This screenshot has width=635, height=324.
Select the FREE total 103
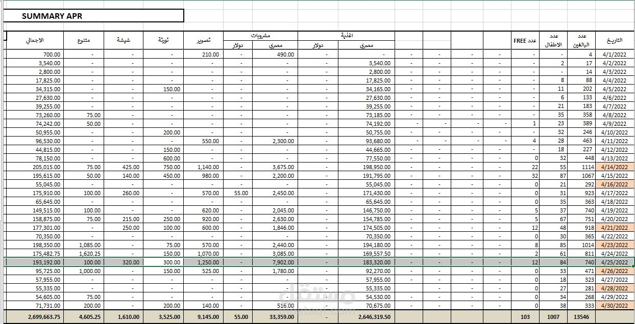pyautogui.click(x=526, y=316)
